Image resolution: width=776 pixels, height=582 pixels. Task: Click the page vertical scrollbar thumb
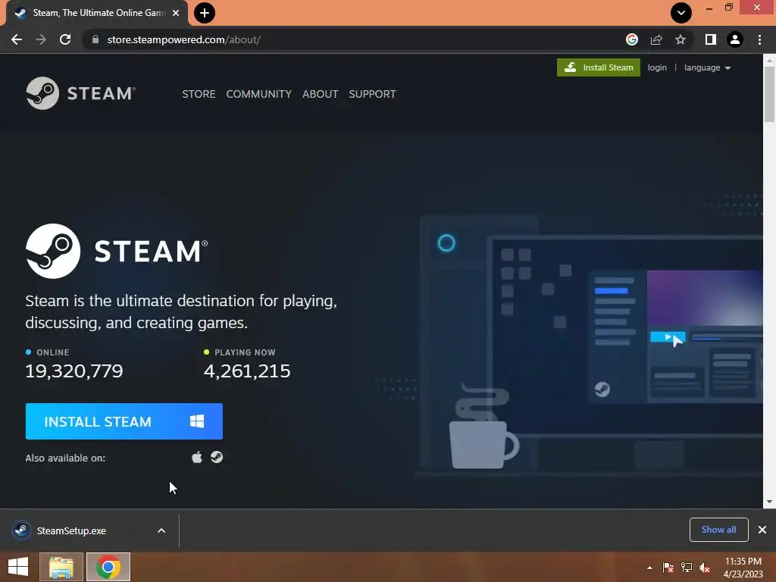click(769, 94)
